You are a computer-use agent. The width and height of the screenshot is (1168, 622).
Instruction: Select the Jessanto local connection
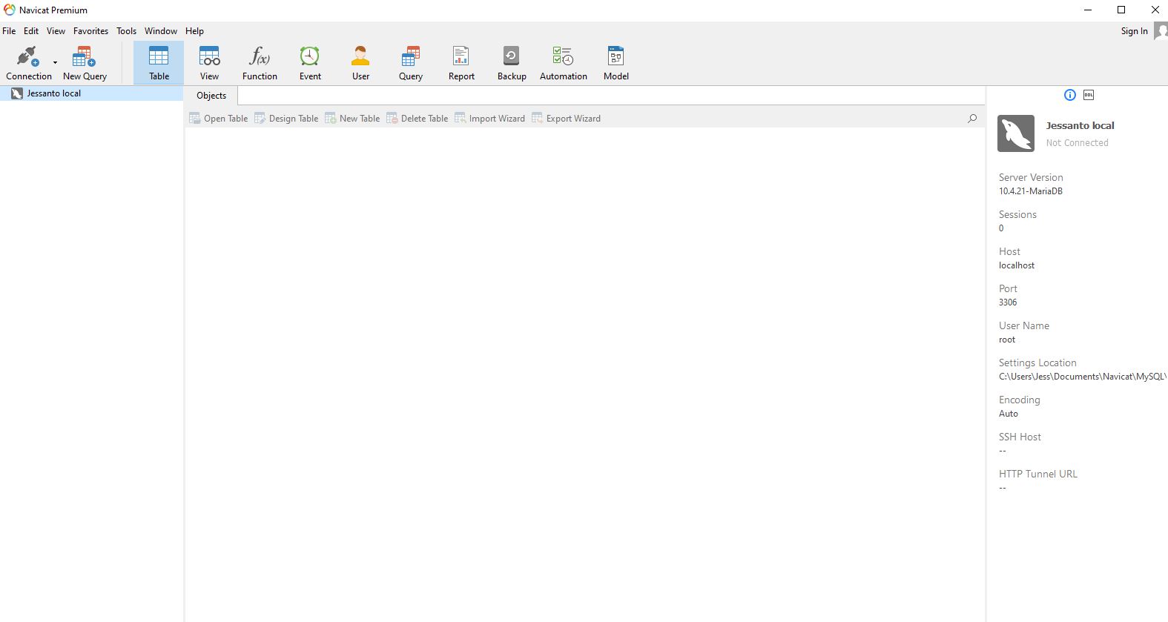click(x=53, y=93)
